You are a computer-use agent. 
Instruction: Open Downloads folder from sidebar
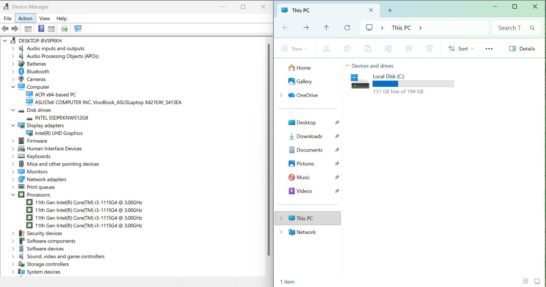pos(309,136)
